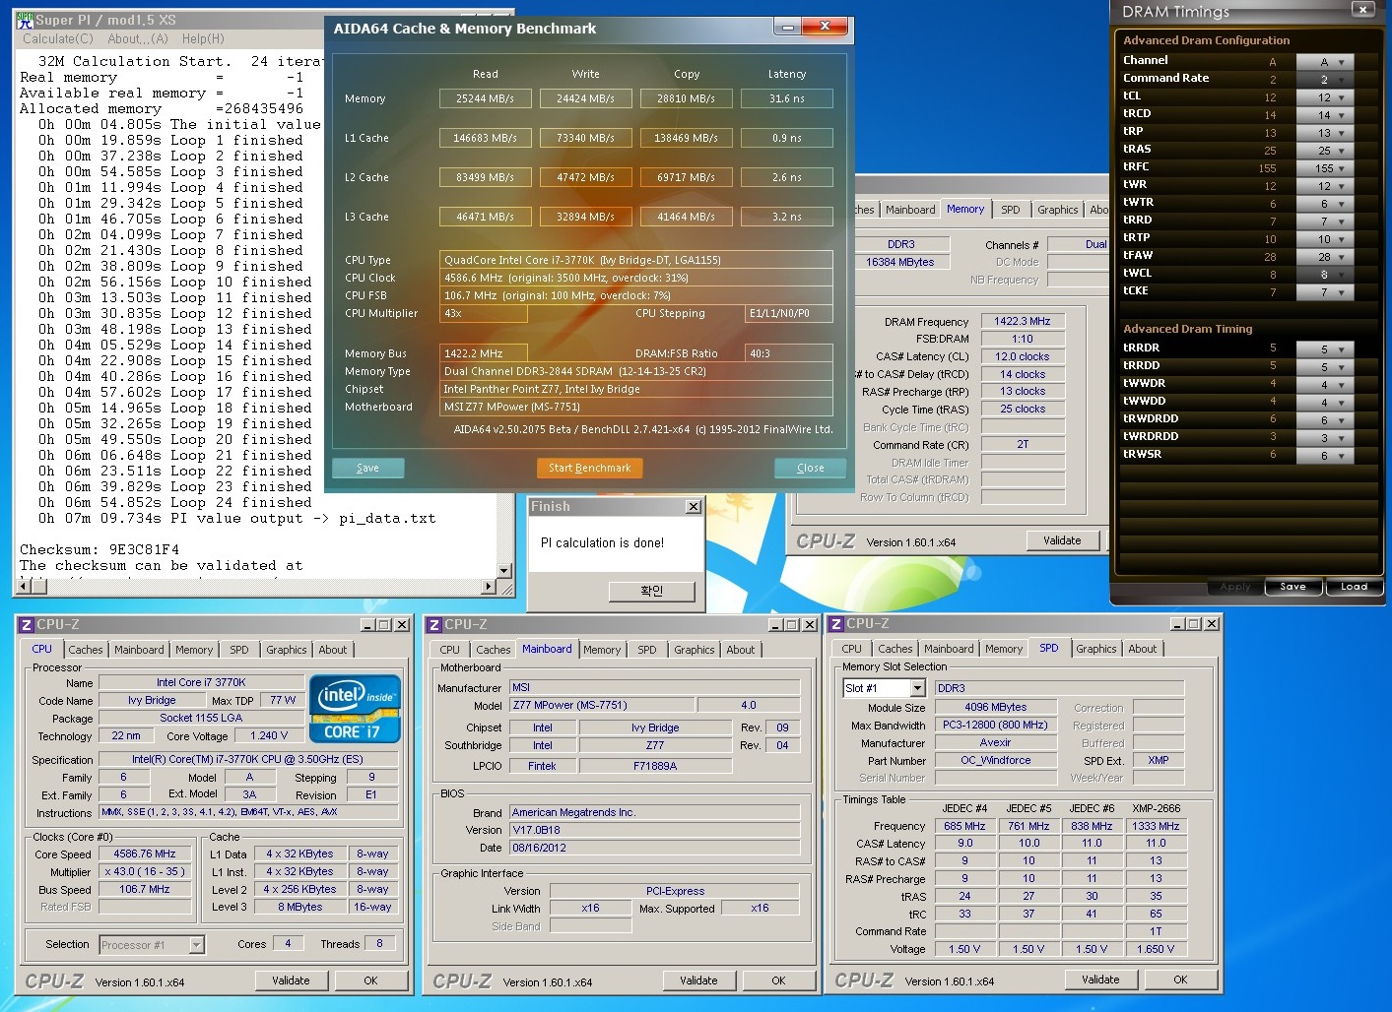The height and width of the screenshot is (1012, 1392).
Task: Click OK in the Mainboard CPU-Z window
Action: (778, 980)
